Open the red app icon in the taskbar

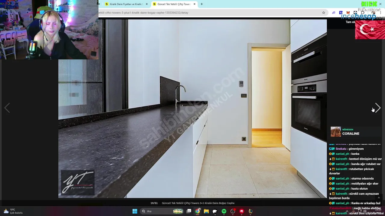click(x=242, y=211)
